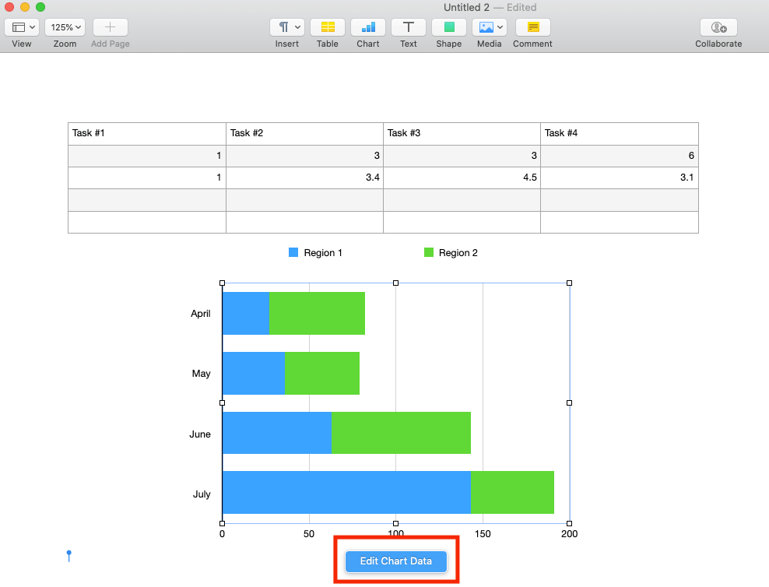Click the green full-screen window button
Image resolution: width=769 pixels, height=587 pixels.
tap(40, 7)
